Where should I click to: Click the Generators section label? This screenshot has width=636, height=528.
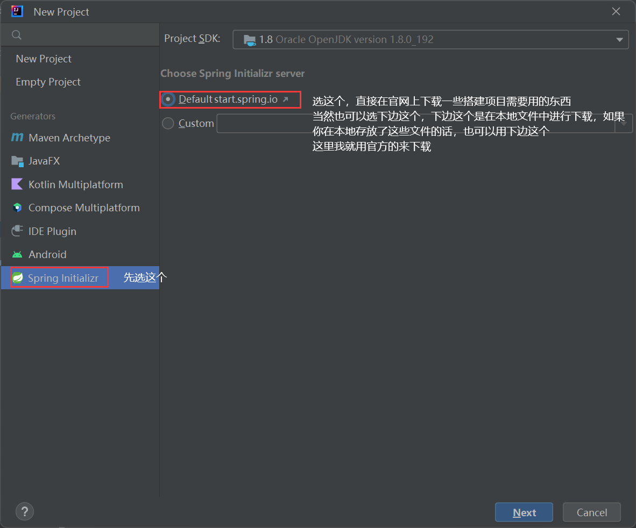(x=33, y=116)
